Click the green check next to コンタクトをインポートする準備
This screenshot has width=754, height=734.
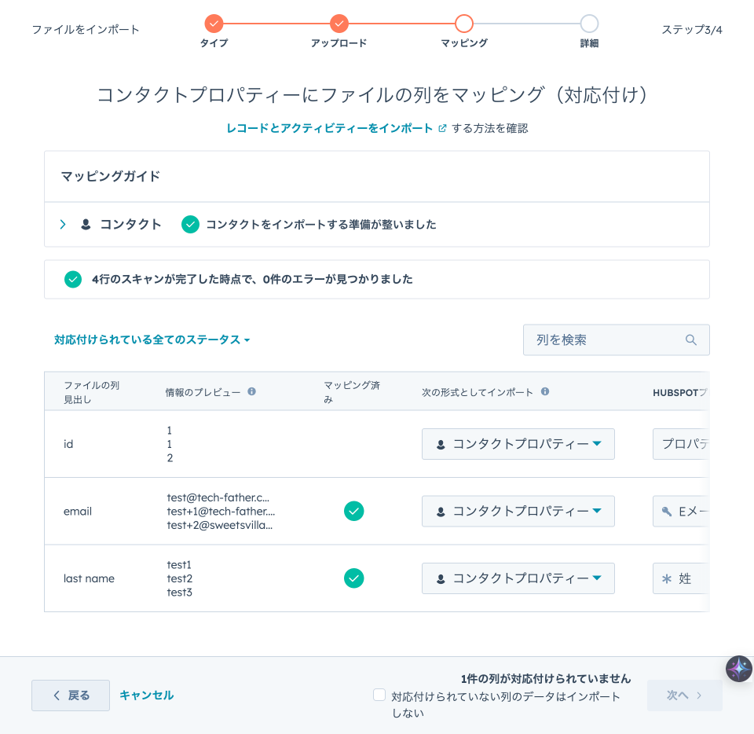(x=190, y=225)
